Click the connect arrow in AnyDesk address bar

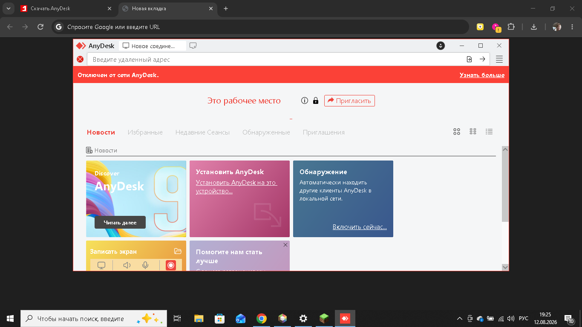[482, 59]
